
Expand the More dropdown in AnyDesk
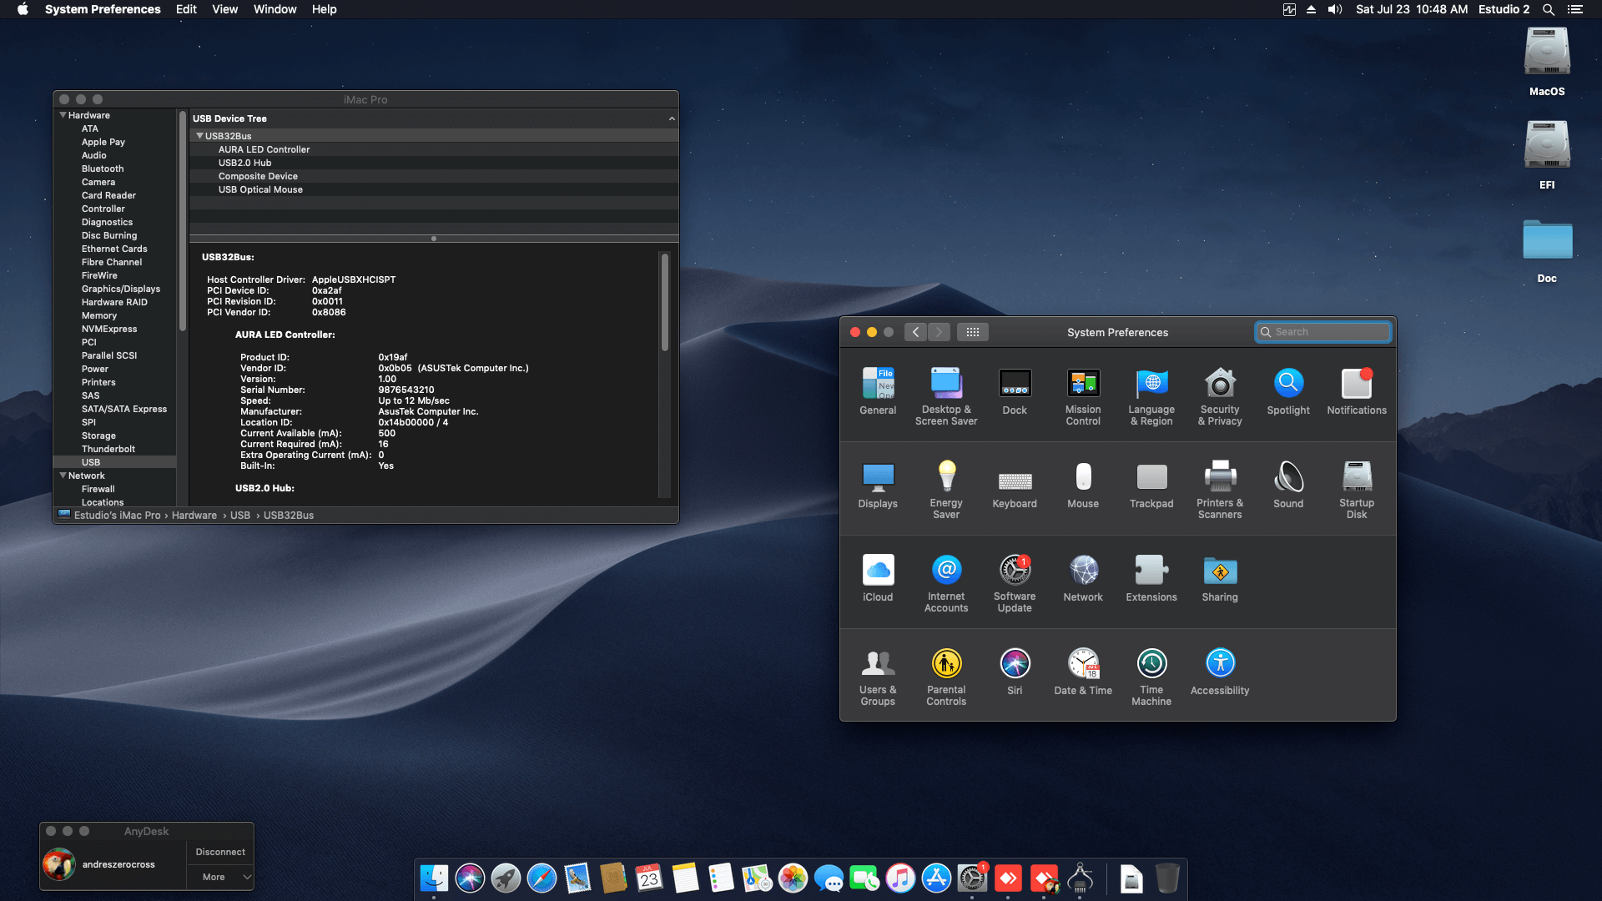219,877
